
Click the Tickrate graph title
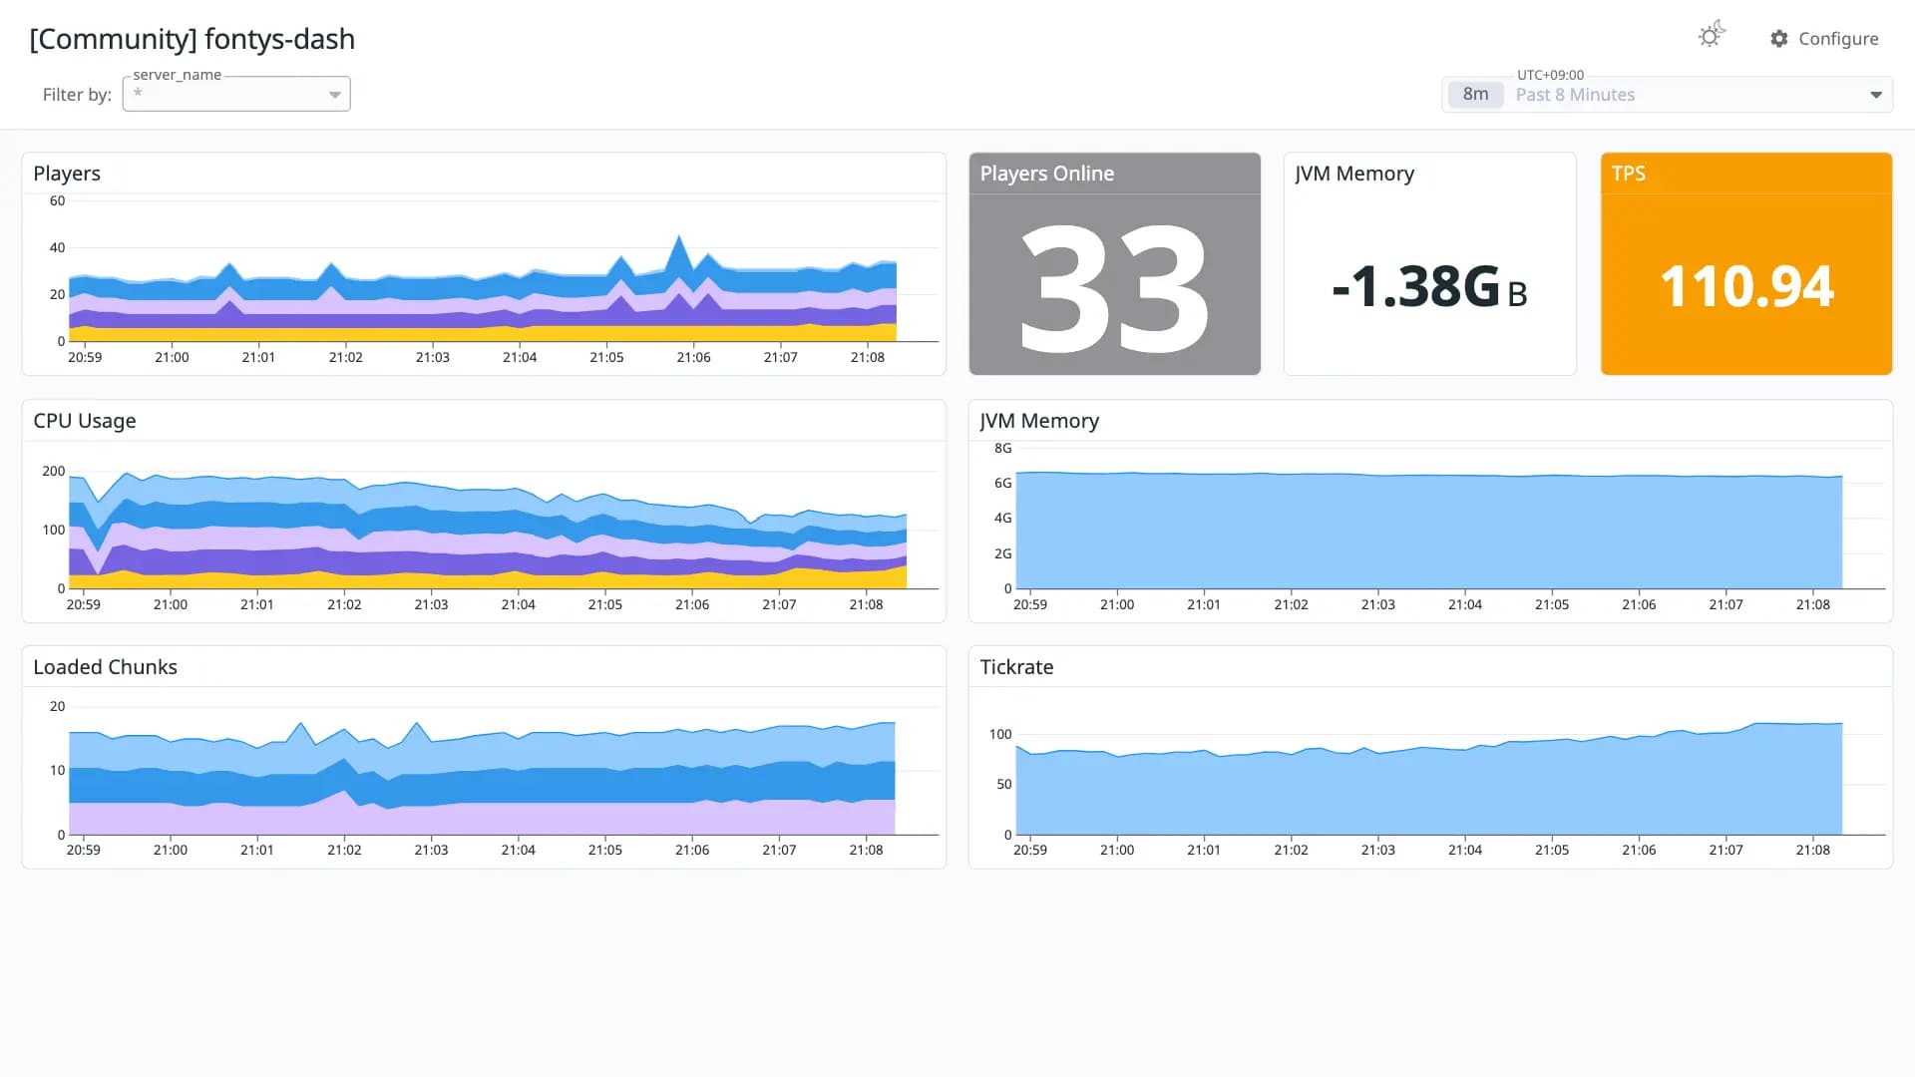[x=1016, y=667]
